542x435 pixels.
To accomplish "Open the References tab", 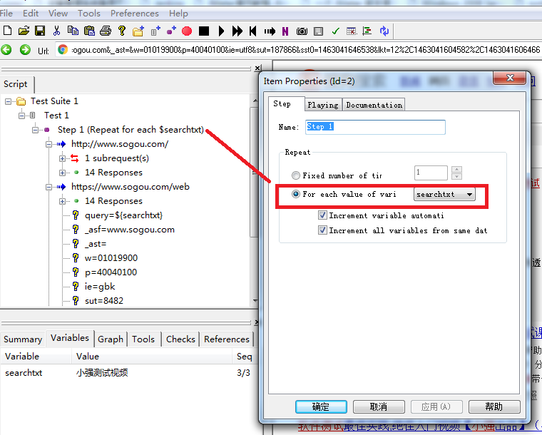I will (x=227, y=339).
